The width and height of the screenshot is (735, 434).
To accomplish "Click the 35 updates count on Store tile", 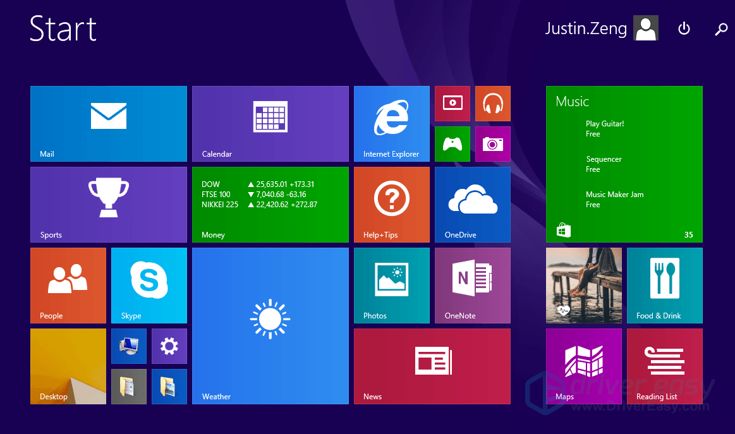I will point(689,235).
